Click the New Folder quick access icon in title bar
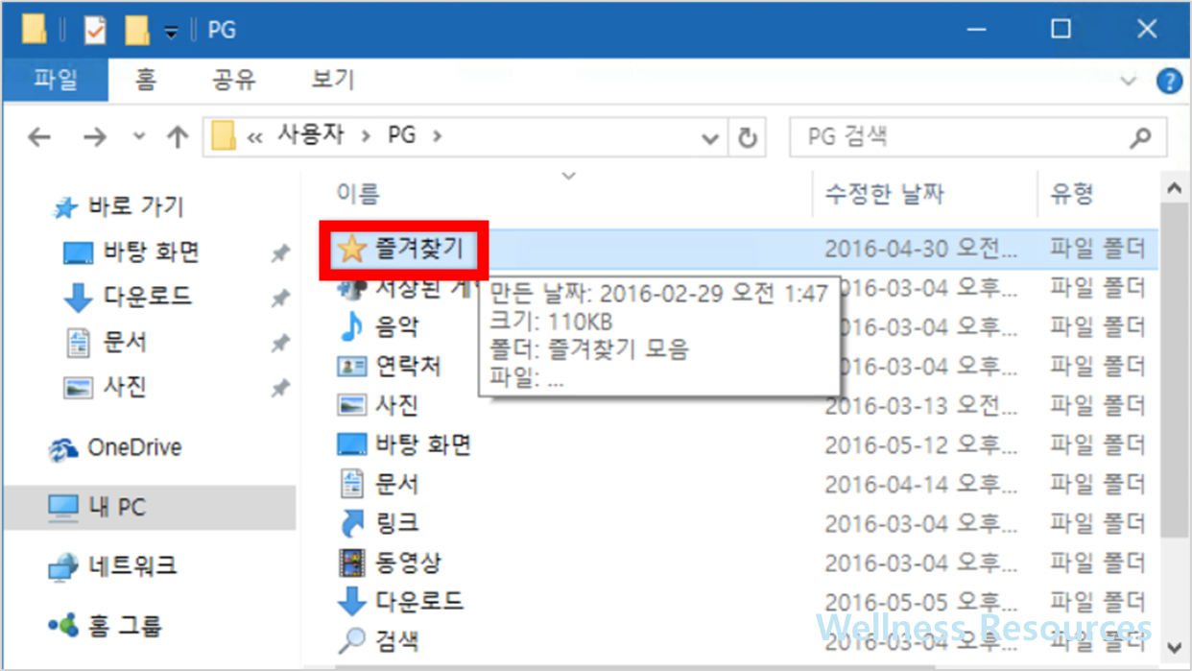Viewport: 1192px width, 671px height. [137, 31]
